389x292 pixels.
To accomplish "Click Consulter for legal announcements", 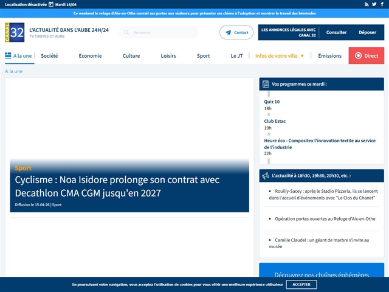I will 336,32.
